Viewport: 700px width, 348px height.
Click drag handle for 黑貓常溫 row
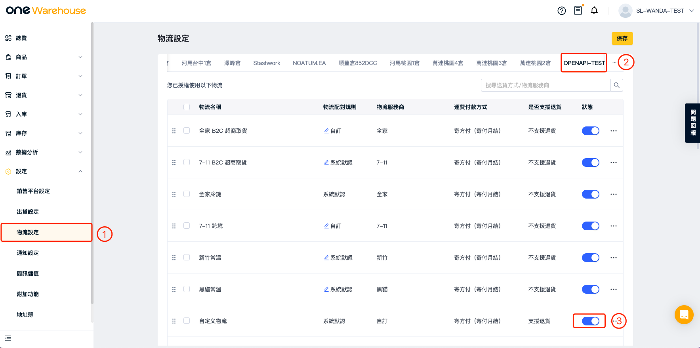[174, 289]
